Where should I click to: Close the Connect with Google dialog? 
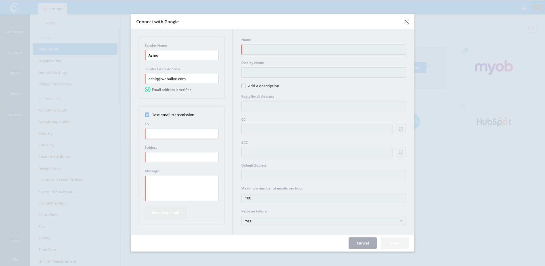tap(406, 22)
